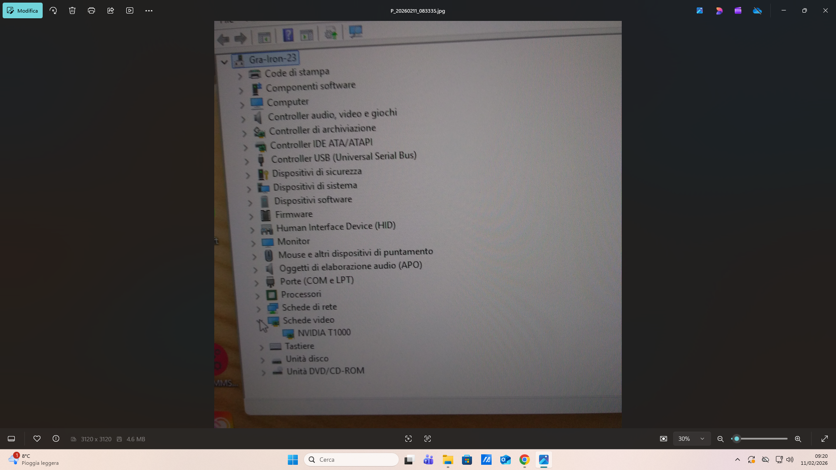Image resolution: width=836 pixels, height=470 pixels.
Task: Click the Gra-Iron-23 text in the photo
Action: pos(273,59)
